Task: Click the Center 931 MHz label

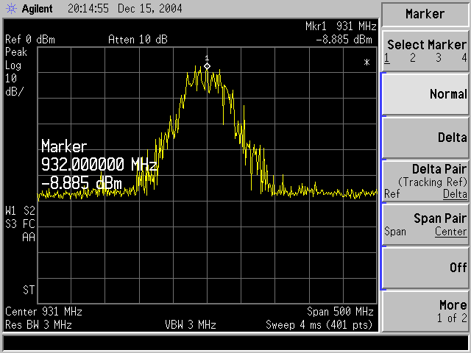Action: 43,312
